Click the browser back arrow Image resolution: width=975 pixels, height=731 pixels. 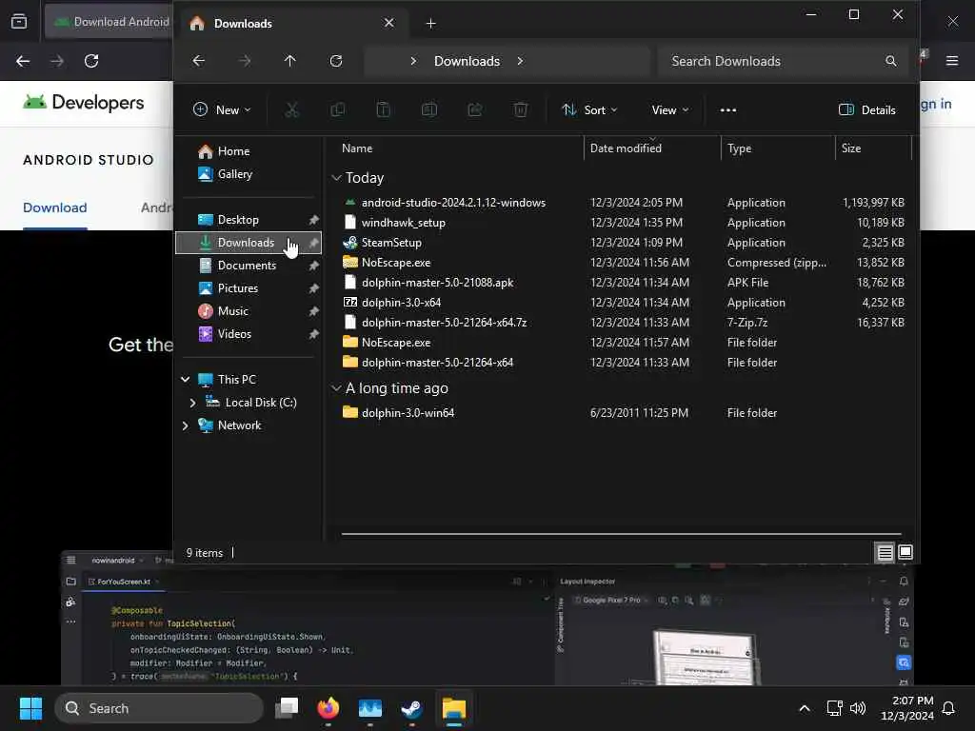23,61
